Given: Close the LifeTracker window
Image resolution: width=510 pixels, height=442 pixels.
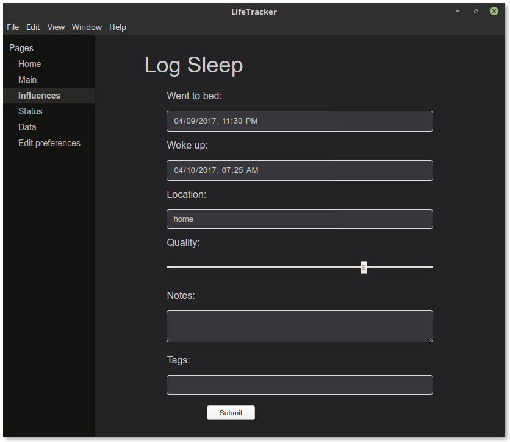Looking at the screenshot, I should point(494,11).
